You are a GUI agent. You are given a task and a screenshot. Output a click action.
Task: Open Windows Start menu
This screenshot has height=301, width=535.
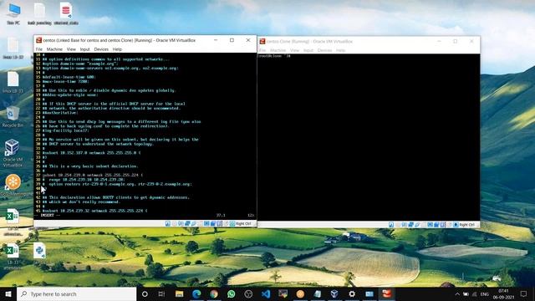(x=8, y=293)
